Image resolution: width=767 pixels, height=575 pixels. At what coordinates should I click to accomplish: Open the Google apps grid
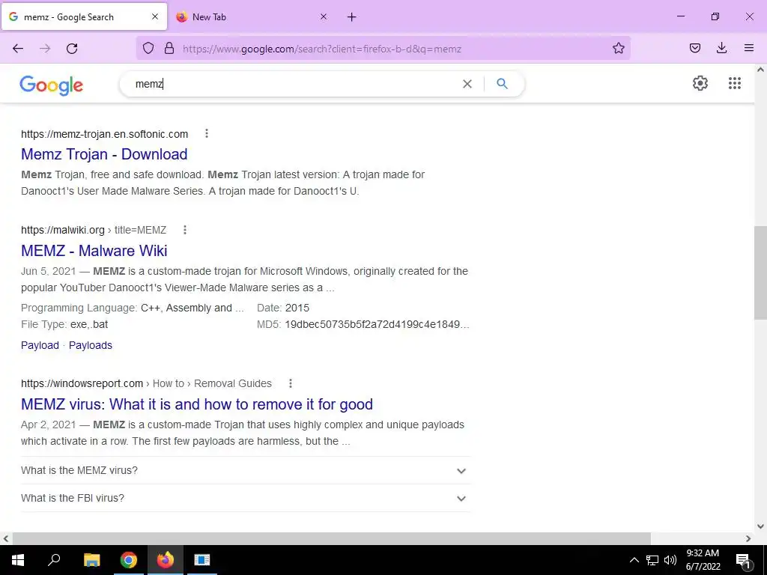coord(734,83)
